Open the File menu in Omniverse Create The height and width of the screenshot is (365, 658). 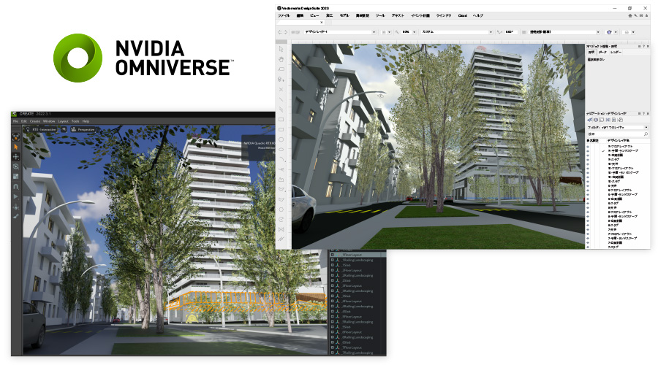pos(15,121)
